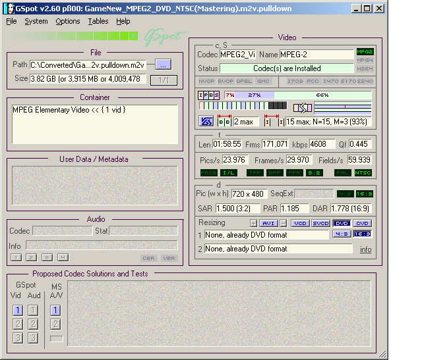Select VCD resizing target
Image resolution: width=422 pixels, height=360 pixels.
[x=300, y=223]
